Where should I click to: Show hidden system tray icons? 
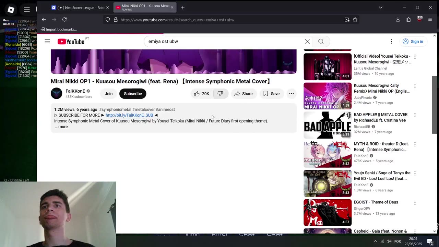(375, 242)
